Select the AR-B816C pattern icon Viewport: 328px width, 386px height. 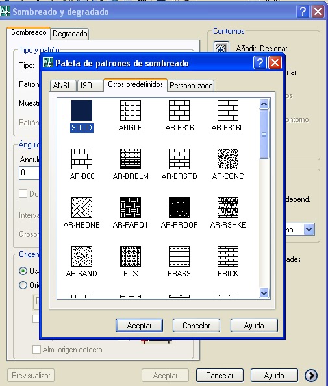(x=228, y=110)
